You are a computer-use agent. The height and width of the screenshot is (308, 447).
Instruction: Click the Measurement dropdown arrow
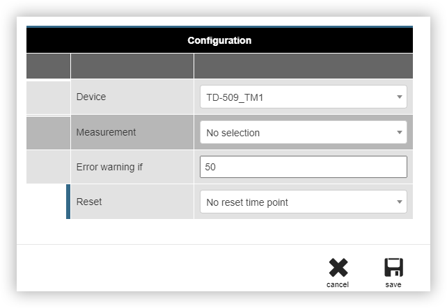pos(400,132)
